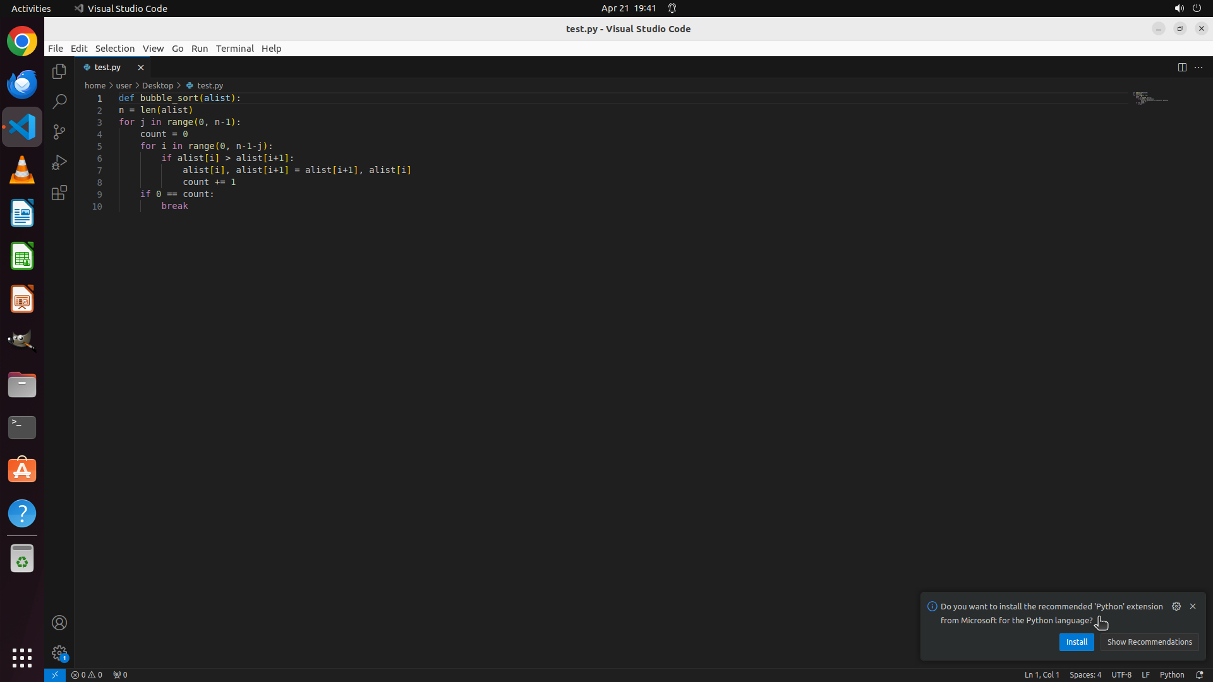The image size is (1213, 682).
Task: Open the Explorer view in activity bar
Action: (59, 71)
